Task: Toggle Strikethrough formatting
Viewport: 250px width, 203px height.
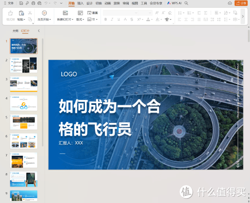Action: click(125, 19)
